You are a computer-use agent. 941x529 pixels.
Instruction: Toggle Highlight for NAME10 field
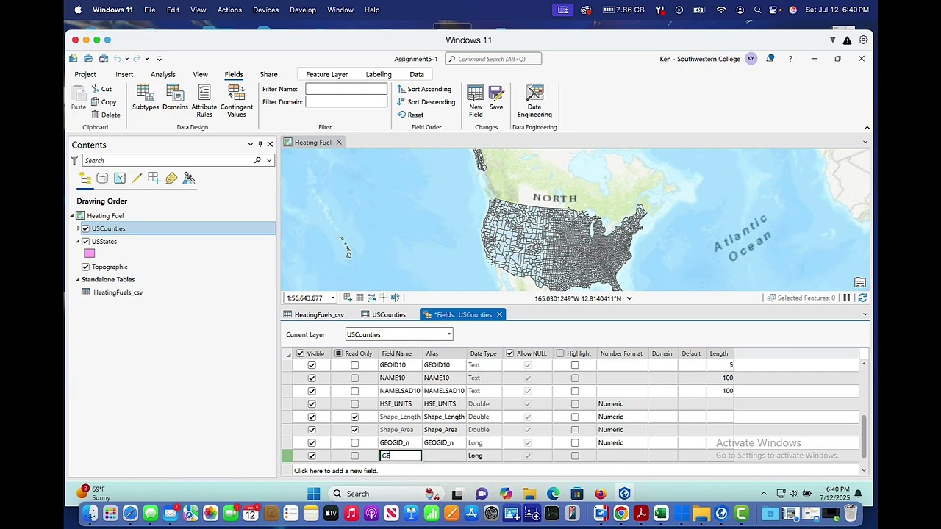pyautogui.click(x=575, y=378)
